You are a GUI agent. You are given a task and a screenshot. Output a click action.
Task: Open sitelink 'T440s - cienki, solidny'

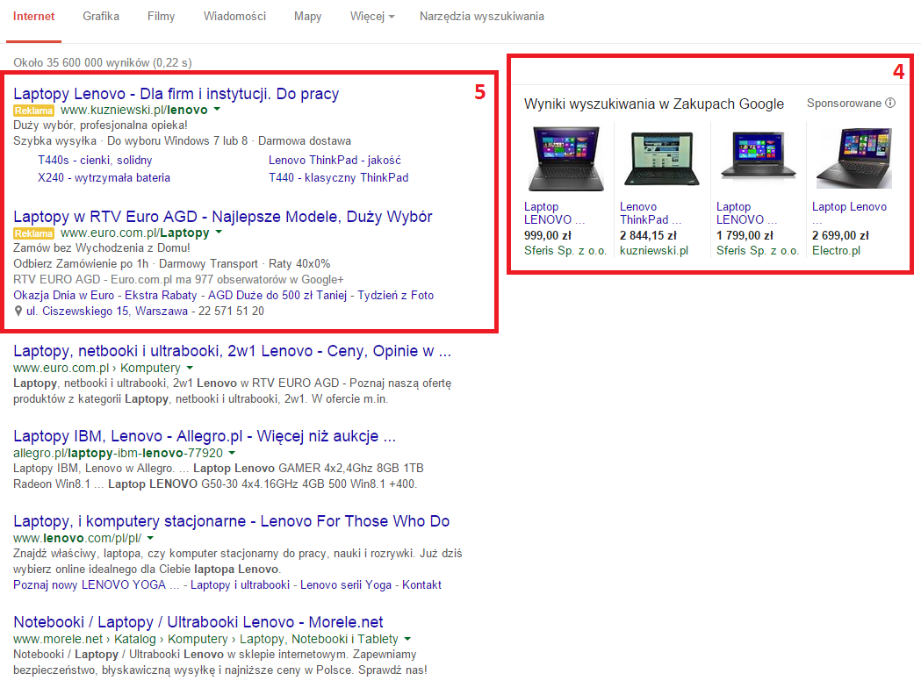point(95,161)
